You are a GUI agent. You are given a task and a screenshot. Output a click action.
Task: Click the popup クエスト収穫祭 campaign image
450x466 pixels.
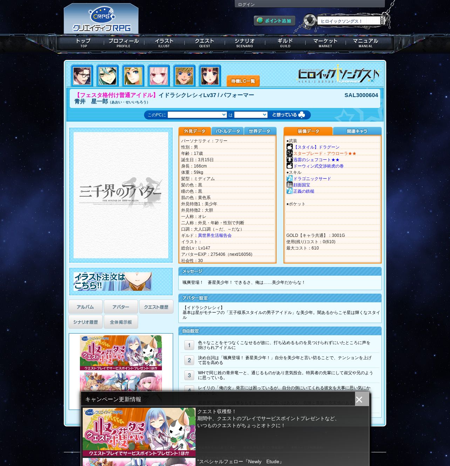pos(139,432)
